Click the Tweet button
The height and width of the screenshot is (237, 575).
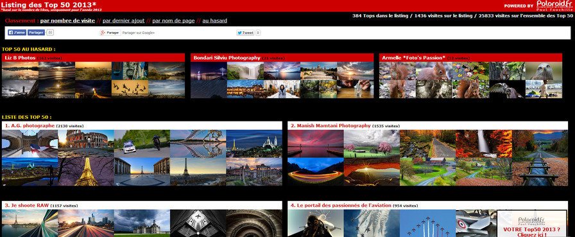click(245, 33)
